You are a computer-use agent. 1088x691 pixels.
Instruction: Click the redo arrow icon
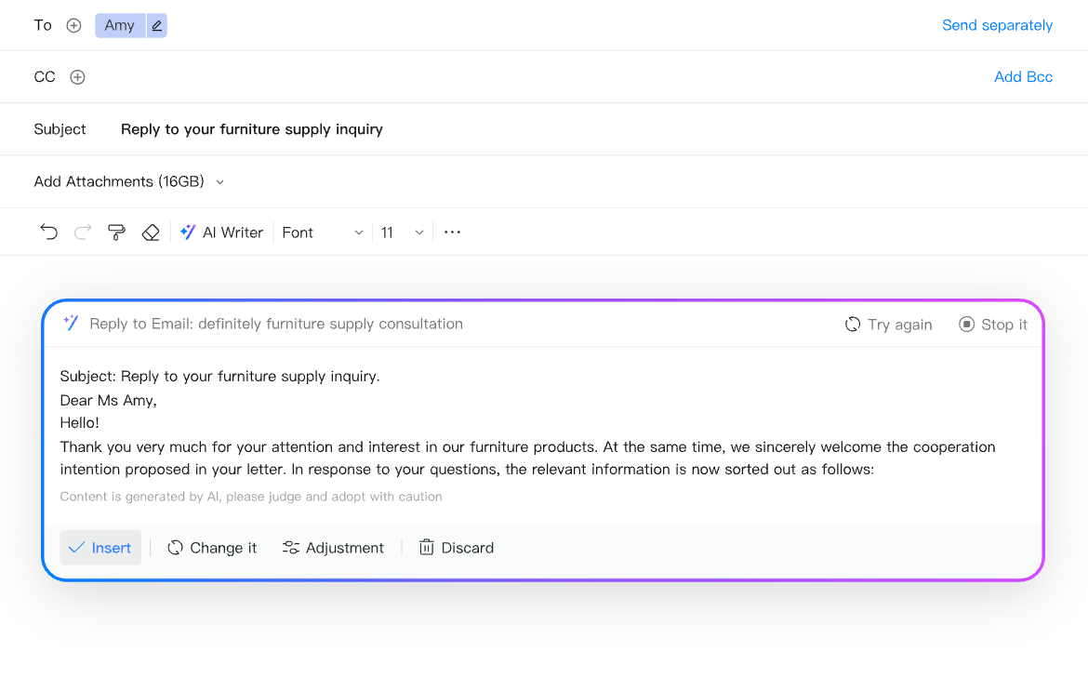[83, 233]
